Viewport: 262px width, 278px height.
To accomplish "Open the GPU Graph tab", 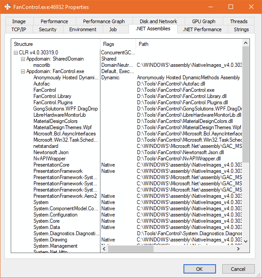I will [204, 21].
